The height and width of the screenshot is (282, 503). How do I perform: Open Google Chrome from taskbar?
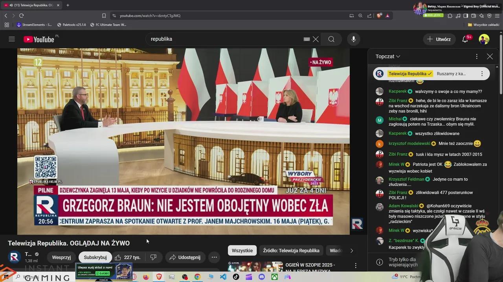[197, 277]
